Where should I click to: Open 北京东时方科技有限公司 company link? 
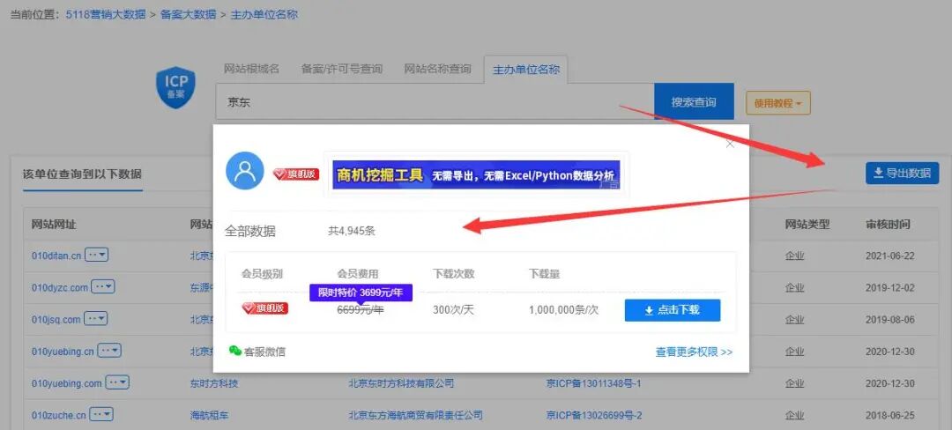pos(401,383)
